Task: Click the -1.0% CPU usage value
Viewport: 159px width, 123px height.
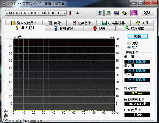Action: point(137,115)
